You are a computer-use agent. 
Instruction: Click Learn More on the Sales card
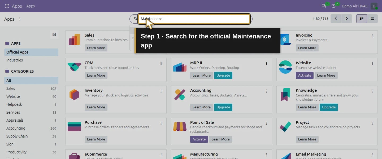click(x=96, y=48)
